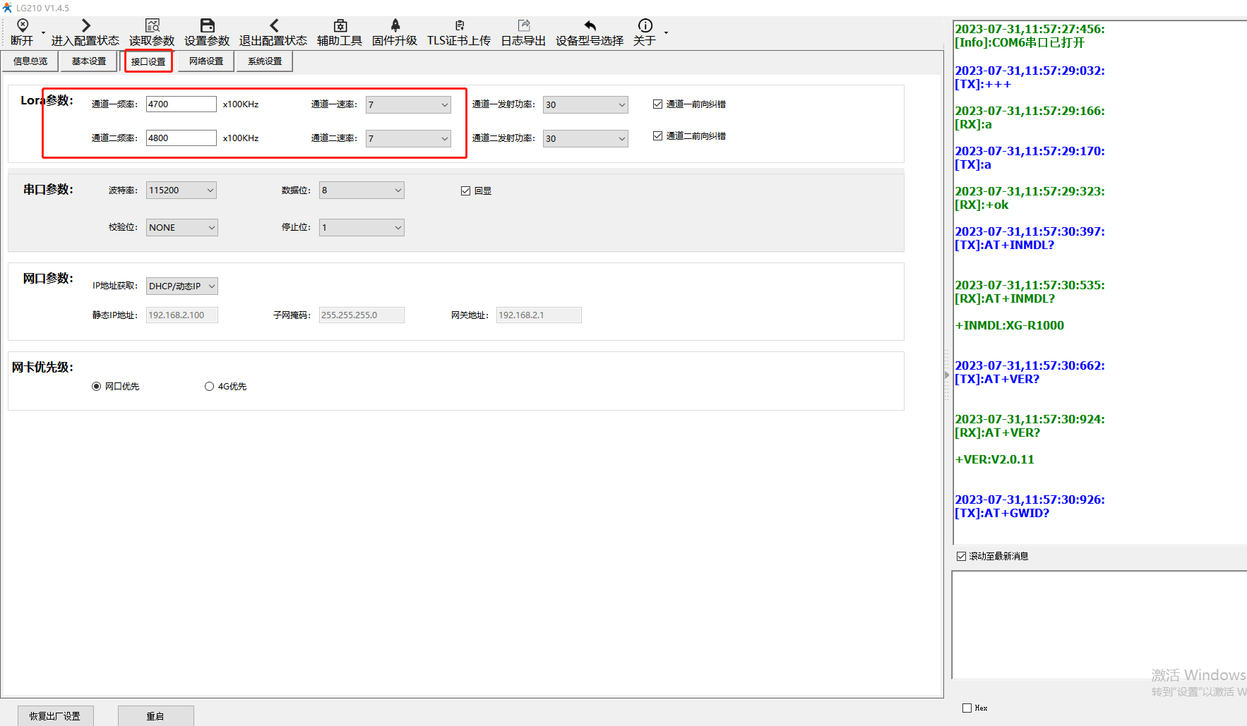Click the 读取参数 read parameters icon
Screen dimensions: 1247x726
(152, 26)
